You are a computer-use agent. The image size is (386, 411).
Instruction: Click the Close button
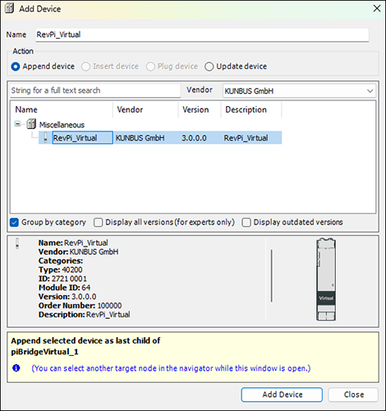tap(353, 395)
